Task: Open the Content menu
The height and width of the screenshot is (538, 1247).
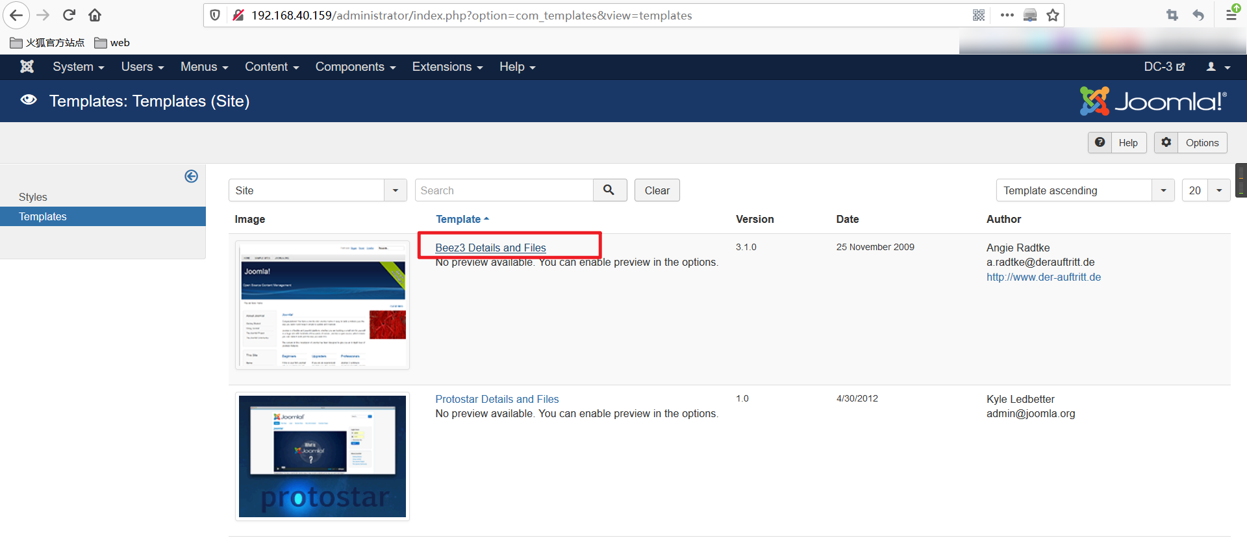Action: pyautogui.click(x=271, y=67)
